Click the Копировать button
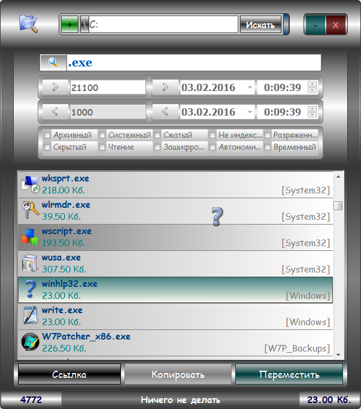Image resolution: width=361 pixels, height=409 pixels. (178, 375)
